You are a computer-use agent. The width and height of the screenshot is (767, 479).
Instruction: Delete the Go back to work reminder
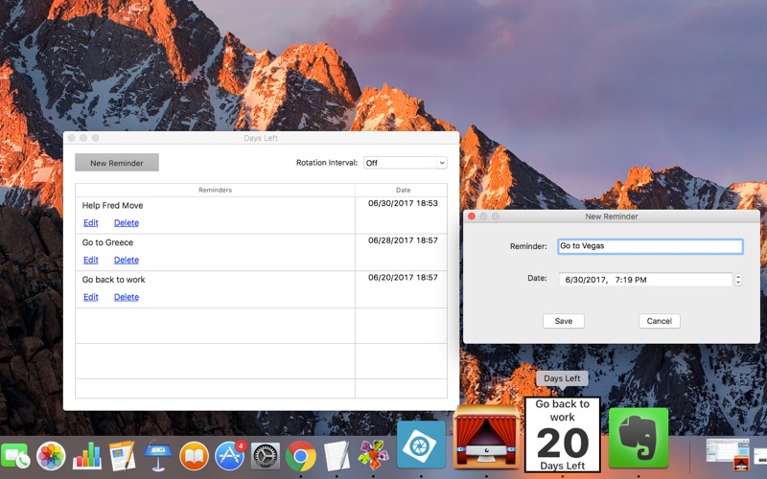[x=127, y=297]
